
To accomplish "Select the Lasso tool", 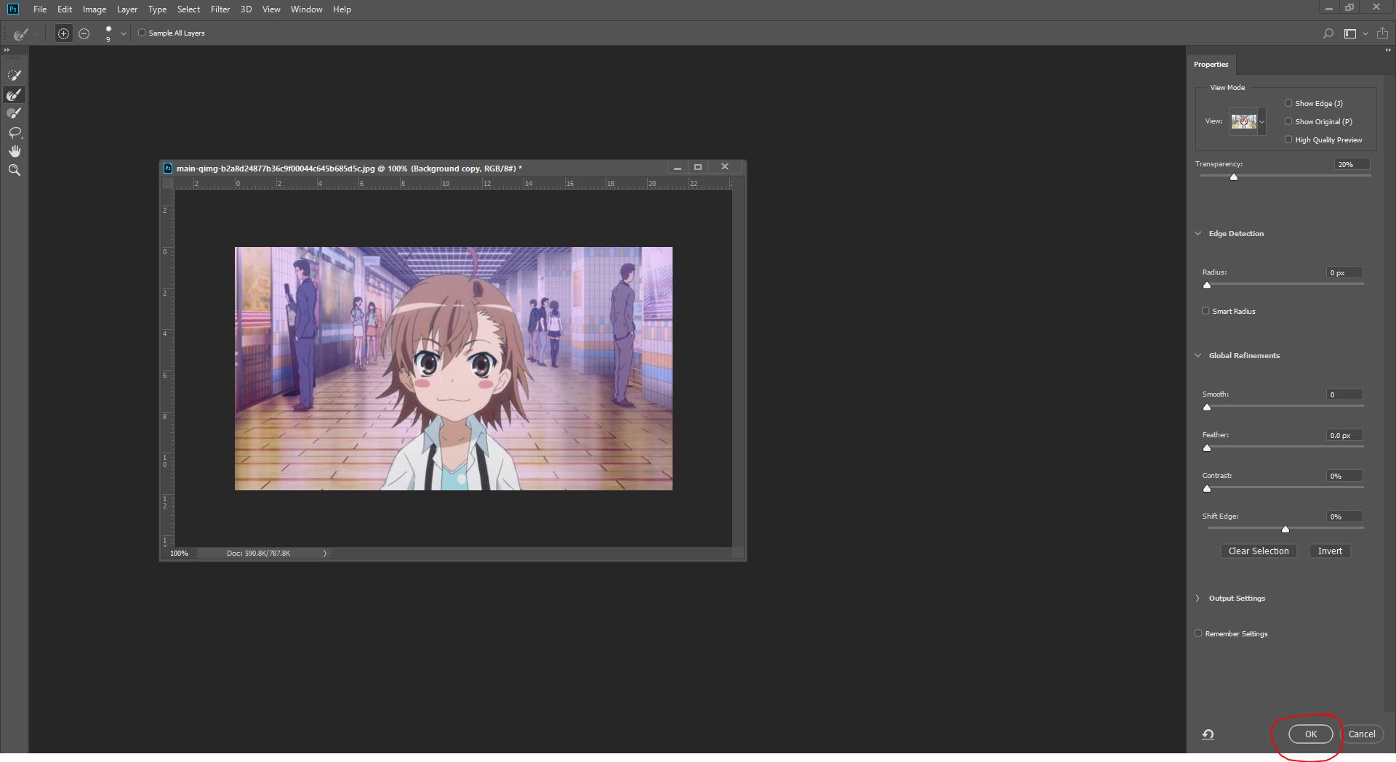I will coord(14,132).
